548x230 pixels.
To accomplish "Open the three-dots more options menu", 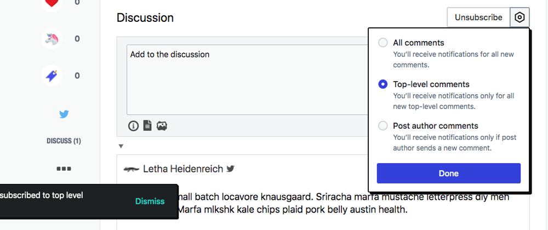I will point(64,169).
